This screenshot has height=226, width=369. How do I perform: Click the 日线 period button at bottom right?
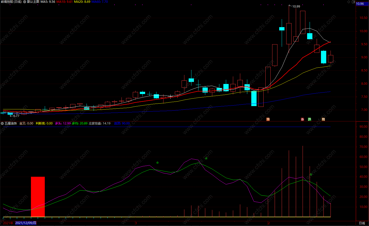362,223
